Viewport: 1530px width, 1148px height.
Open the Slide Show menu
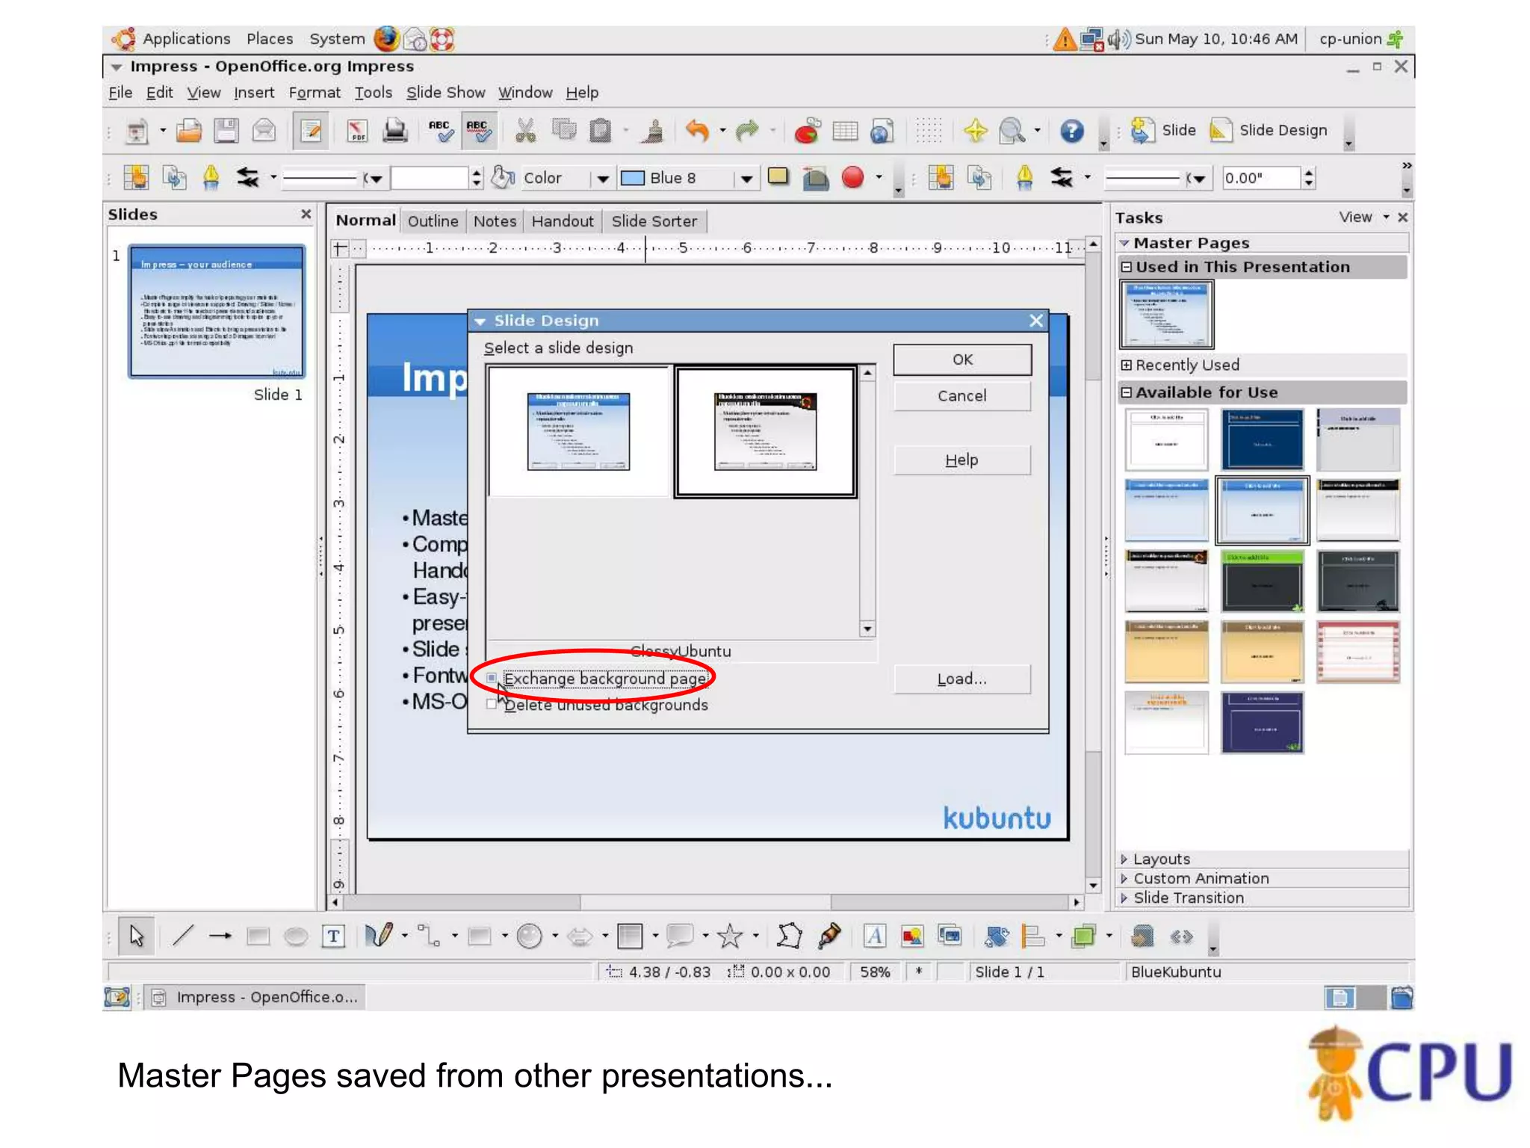coord(445,93)
